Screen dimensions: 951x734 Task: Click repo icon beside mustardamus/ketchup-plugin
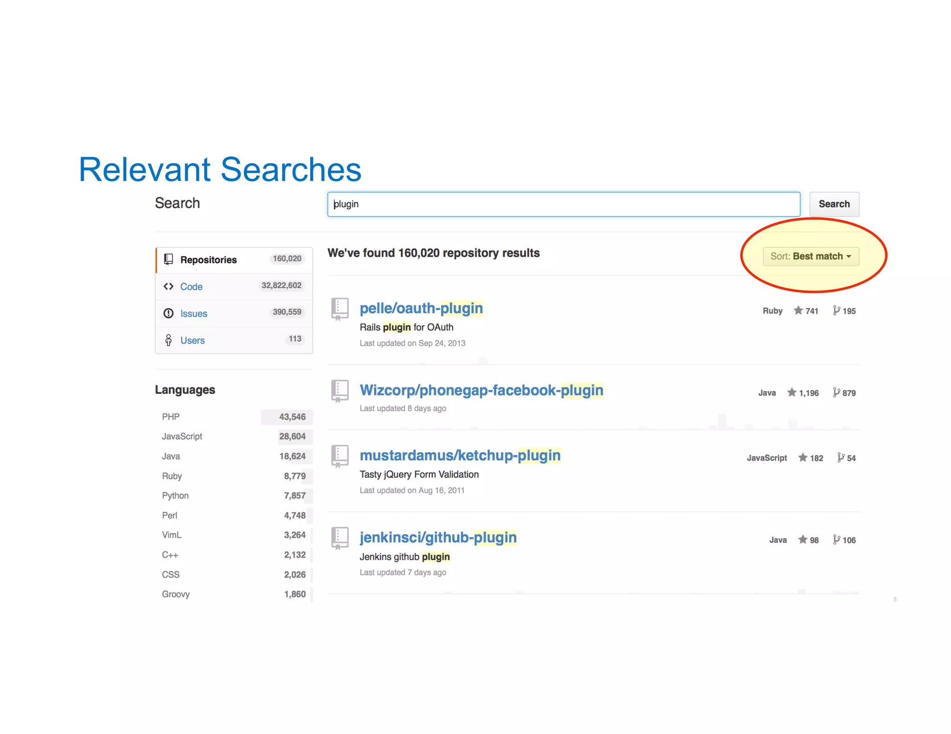coord(340,456)
